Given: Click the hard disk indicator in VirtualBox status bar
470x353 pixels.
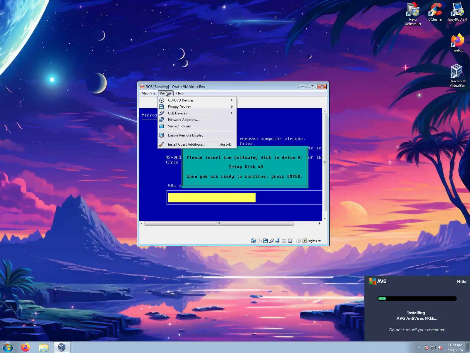Looking at the screenshot, I should coord(253,241).
